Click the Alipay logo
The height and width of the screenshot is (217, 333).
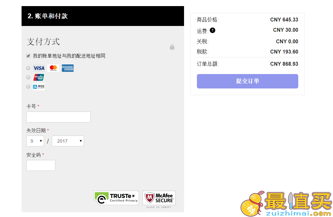pyautogui.click(x=39, y=87)
